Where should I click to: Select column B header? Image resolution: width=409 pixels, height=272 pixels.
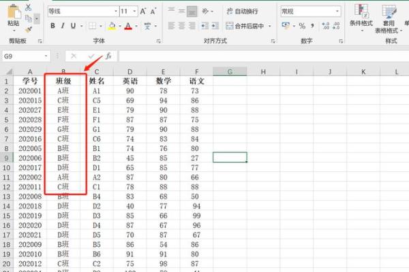(63, 71)
